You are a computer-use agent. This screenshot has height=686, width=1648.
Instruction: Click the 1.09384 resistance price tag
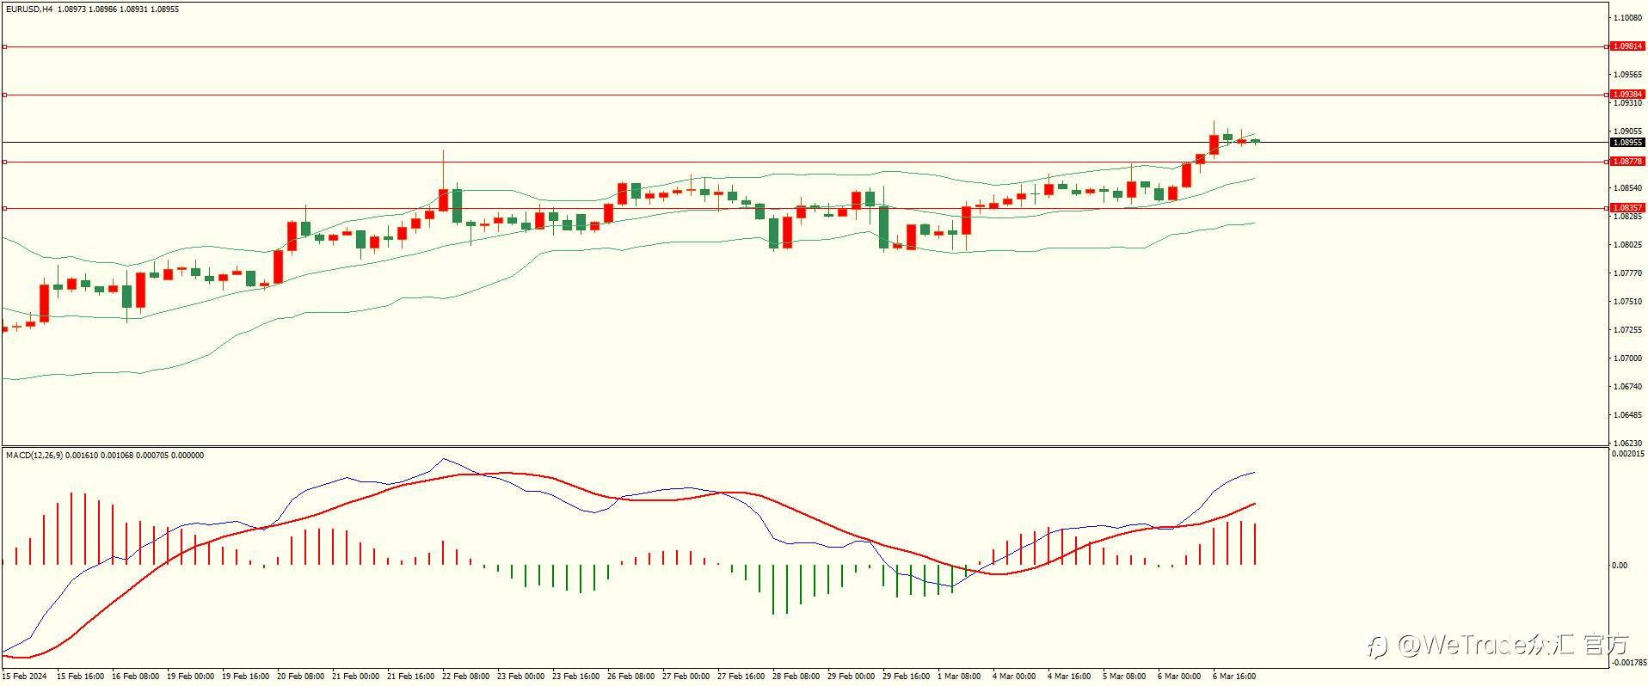coord(1626,95)
